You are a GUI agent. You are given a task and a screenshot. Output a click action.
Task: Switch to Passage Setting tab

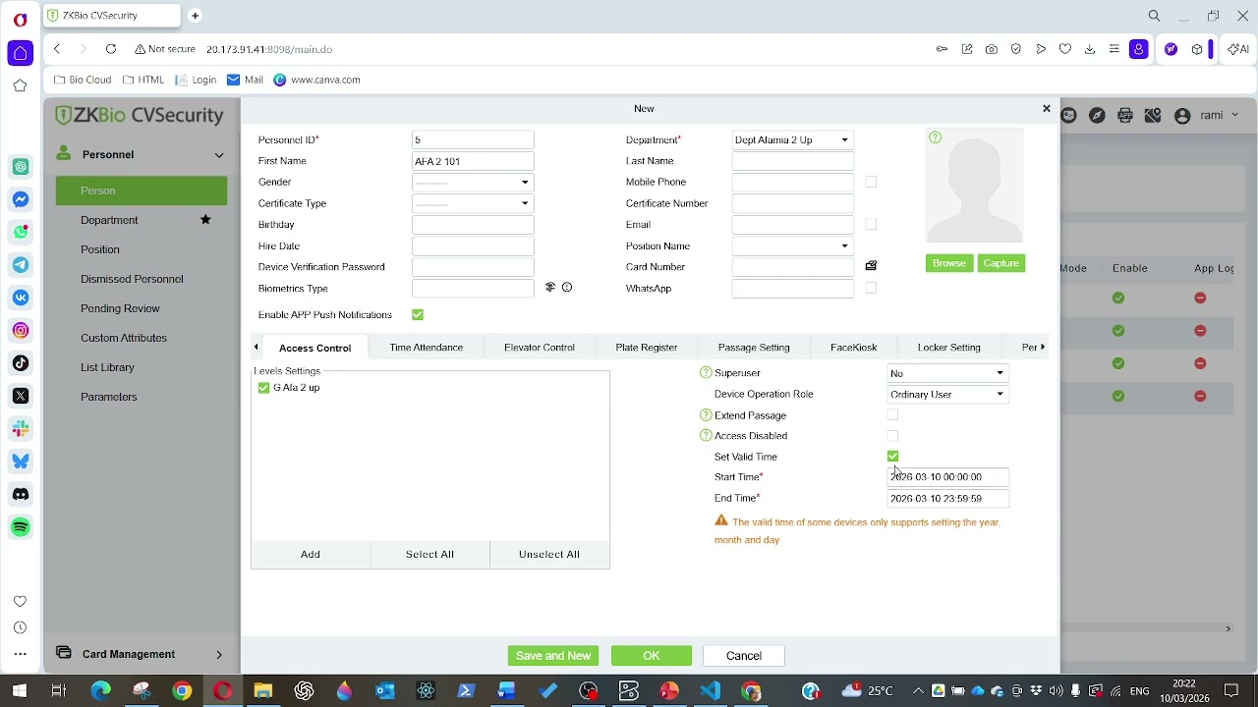(754, 348)
